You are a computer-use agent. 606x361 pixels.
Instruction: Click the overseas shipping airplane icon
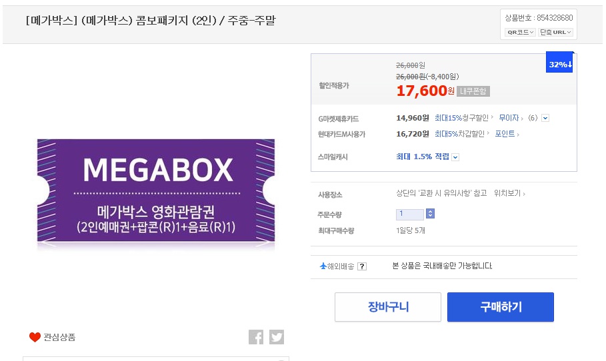[323, 266]
